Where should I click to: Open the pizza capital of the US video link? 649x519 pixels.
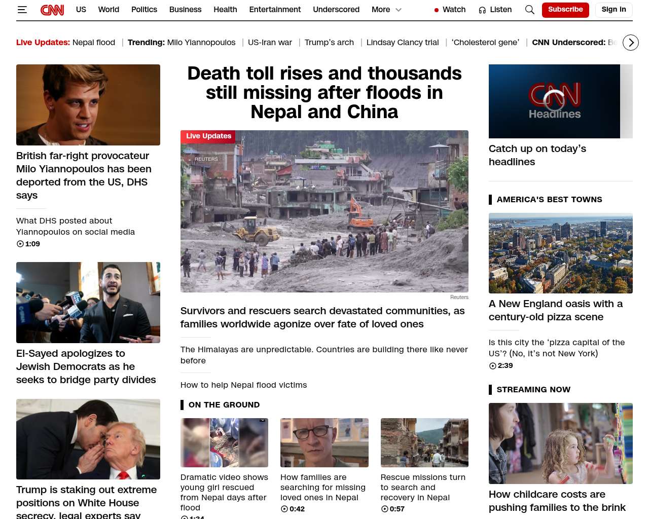[x=557, y=348]
